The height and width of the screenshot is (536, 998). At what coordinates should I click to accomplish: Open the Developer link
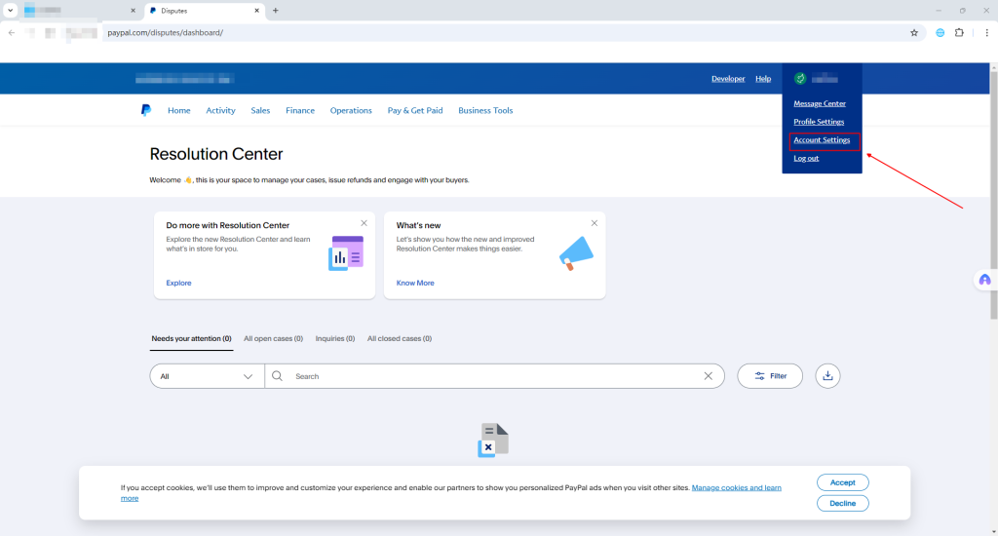[x=728, y=79]
